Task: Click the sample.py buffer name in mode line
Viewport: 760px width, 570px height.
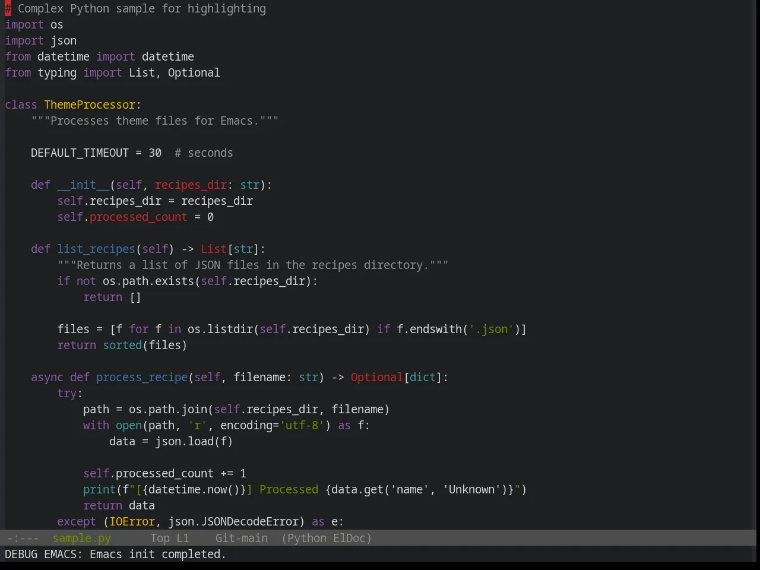Action: pyautogui.click(x=81, y=538)
